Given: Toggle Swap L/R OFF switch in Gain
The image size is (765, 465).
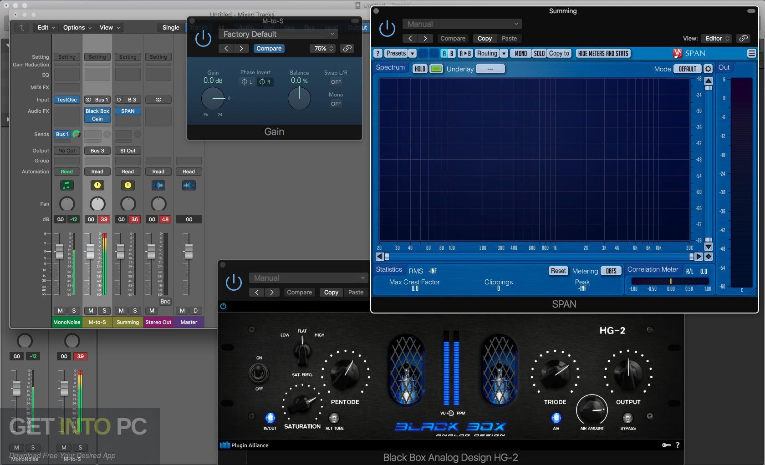Looking at the screenshot, I should coord(336,82).
